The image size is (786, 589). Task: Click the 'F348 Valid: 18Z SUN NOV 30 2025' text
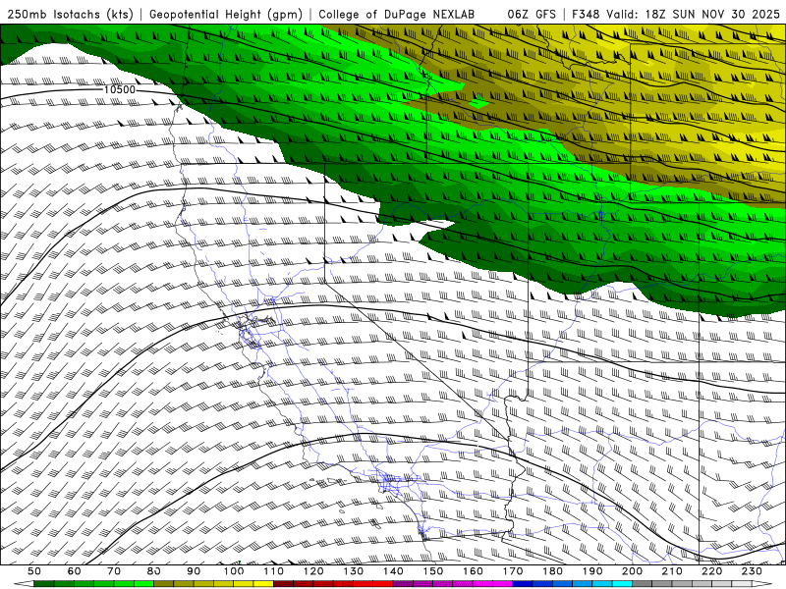pos(676,15)
